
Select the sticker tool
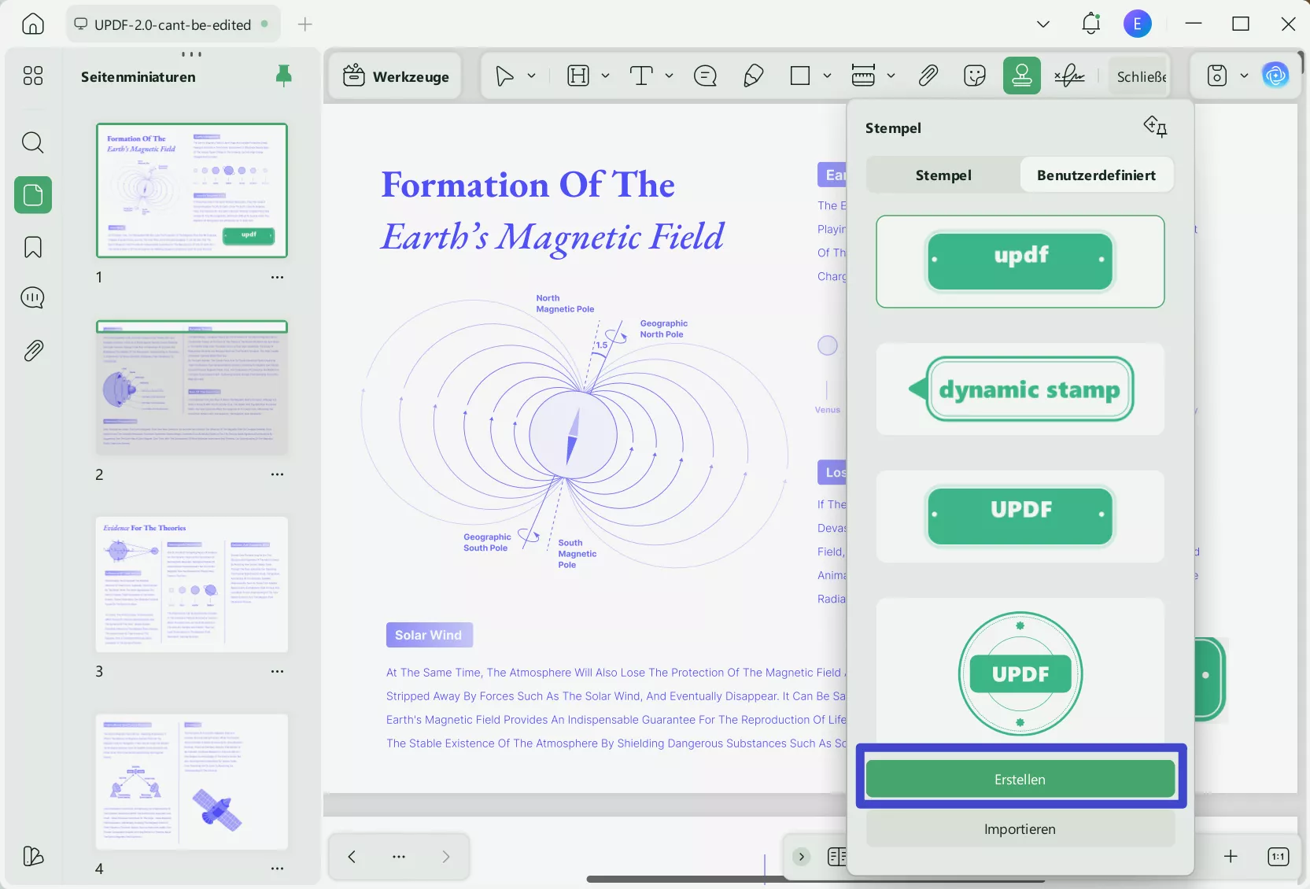click(x=975, y=76)
